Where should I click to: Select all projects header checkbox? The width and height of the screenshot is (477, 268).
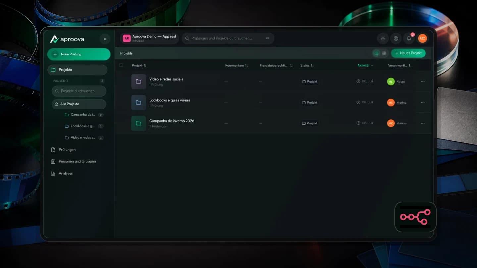coord(121,65)
